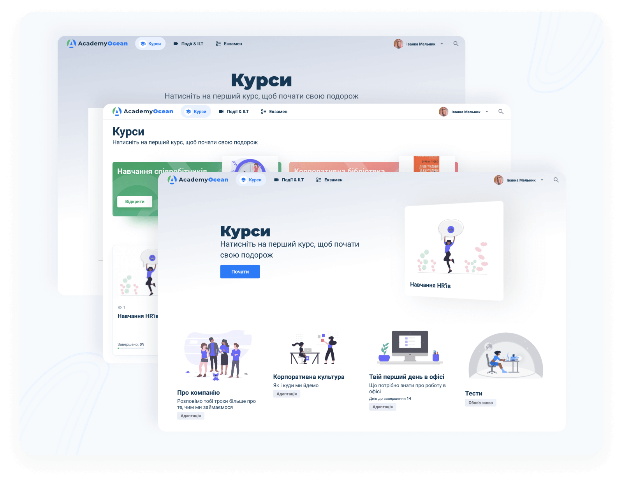Image resolution: width=623 pixels, height=483 pixels.
Task: Click AcademyOcean logo in front window
Action: click(198, 180)
